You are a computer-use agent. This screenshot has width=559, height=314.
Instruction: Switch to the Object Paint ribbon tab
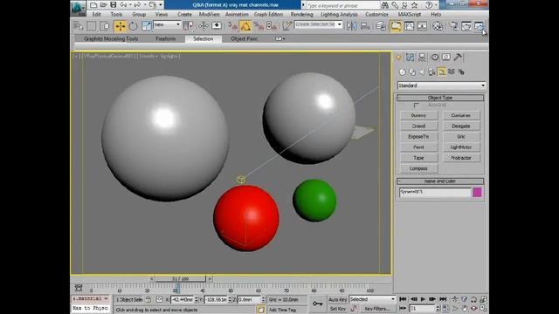tap(245, 38)
